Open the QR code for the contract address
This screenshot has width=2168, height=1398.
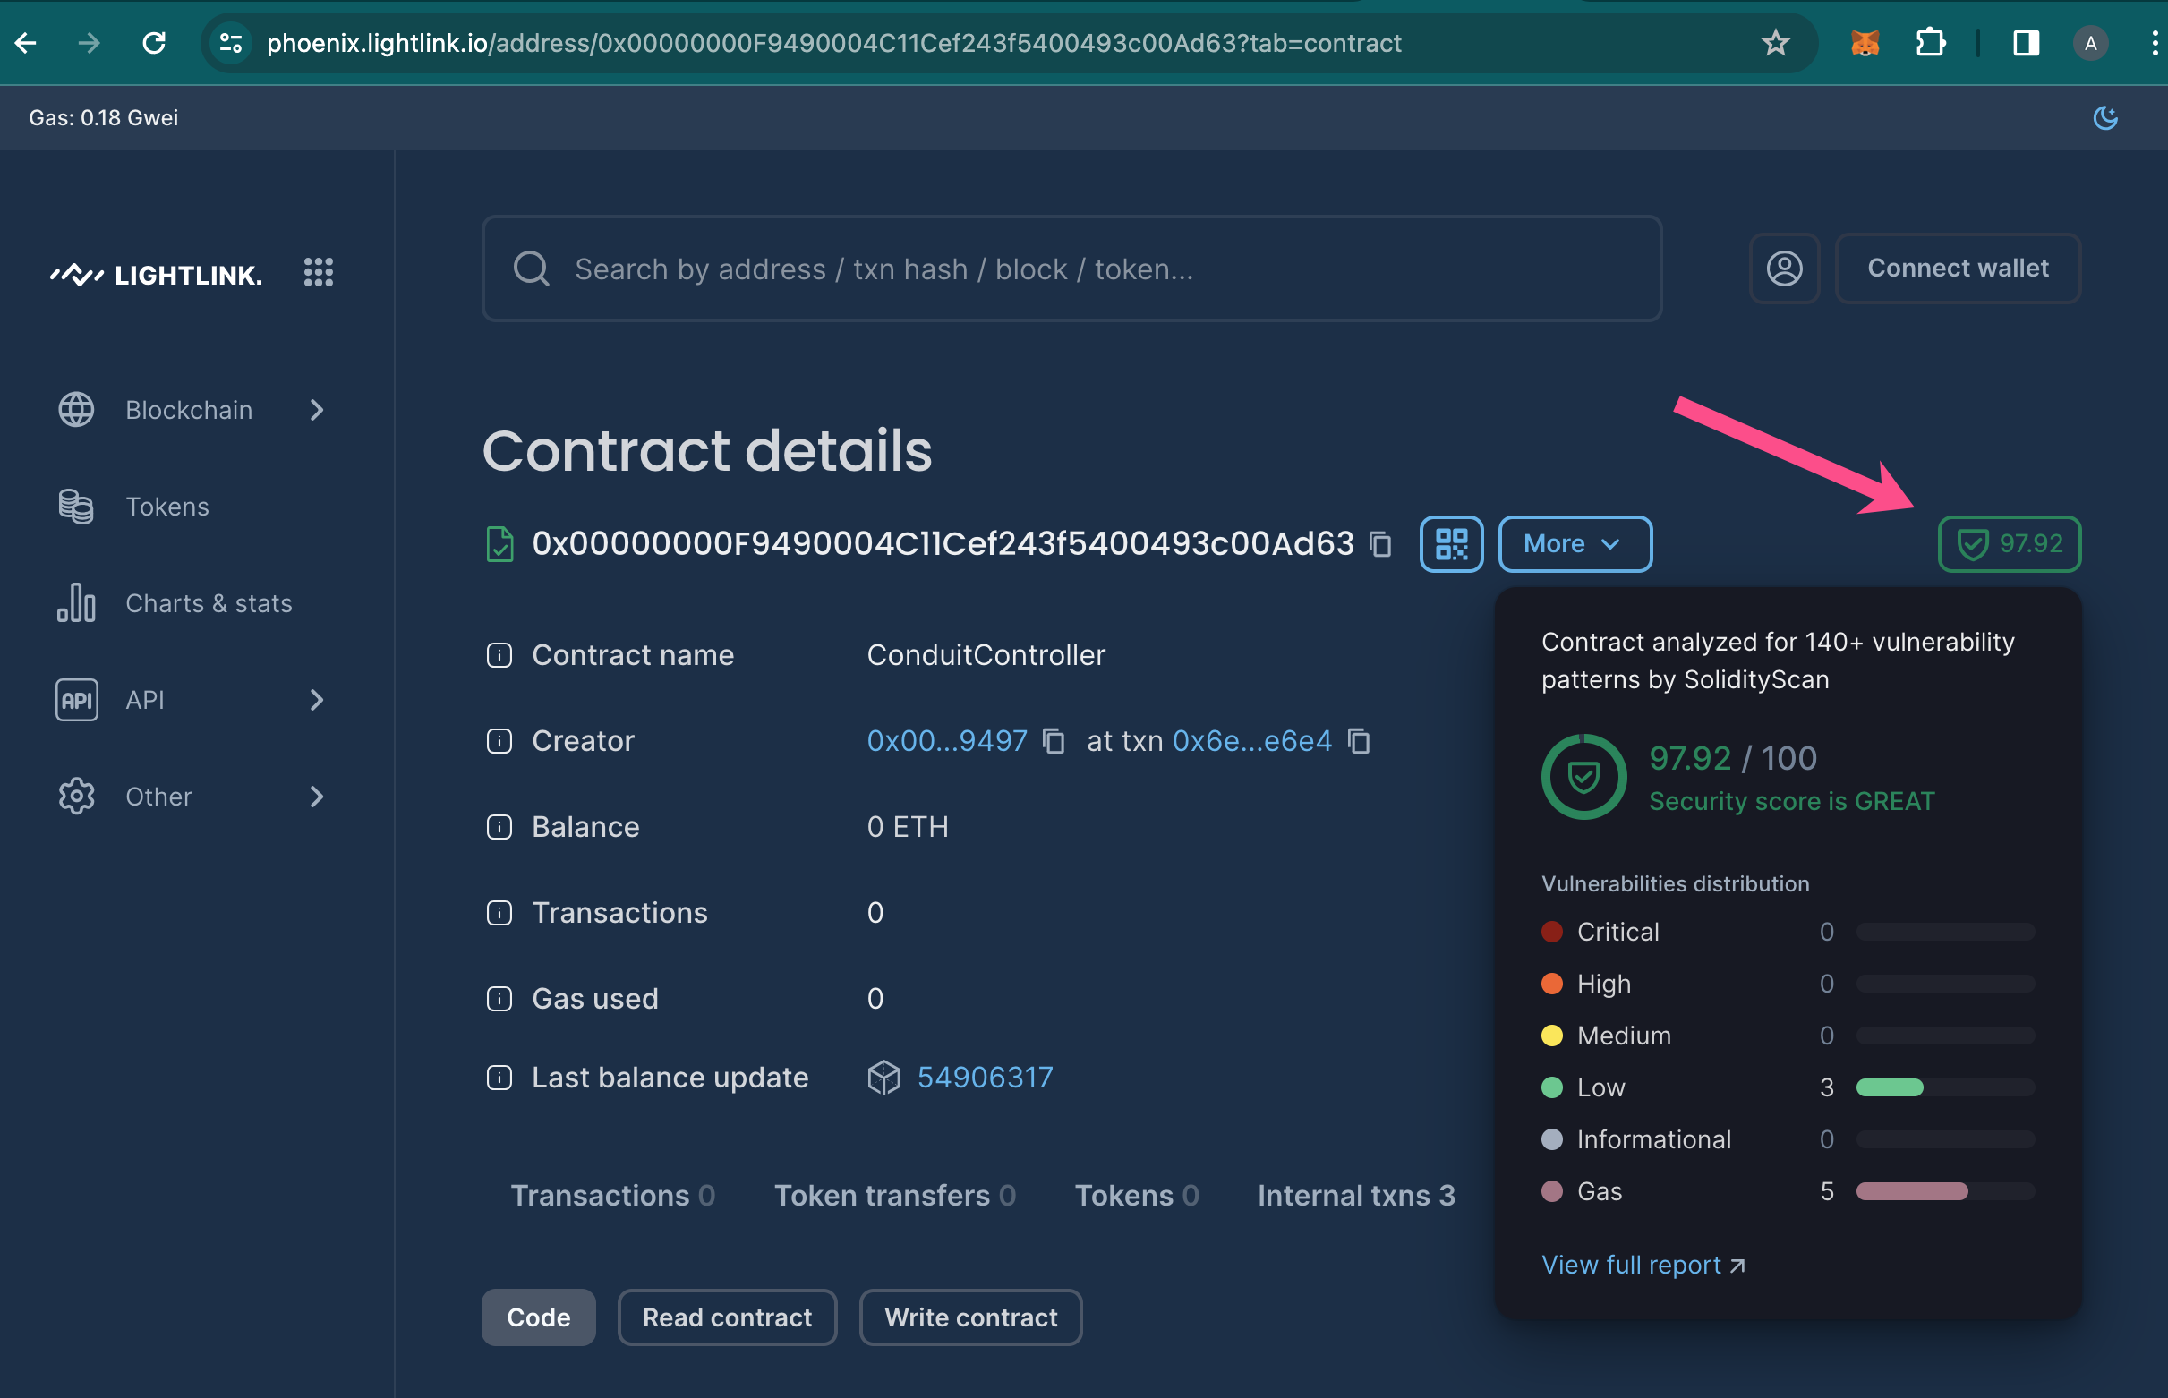1451,544
